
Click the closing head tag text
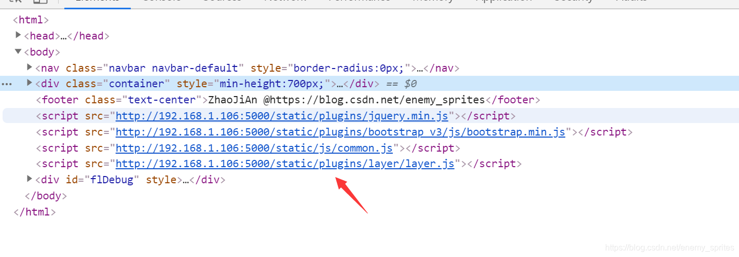click(x=88, y=36)
